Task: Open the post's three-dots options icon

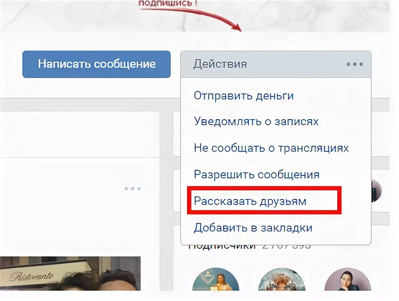Action: coord(133,189)
